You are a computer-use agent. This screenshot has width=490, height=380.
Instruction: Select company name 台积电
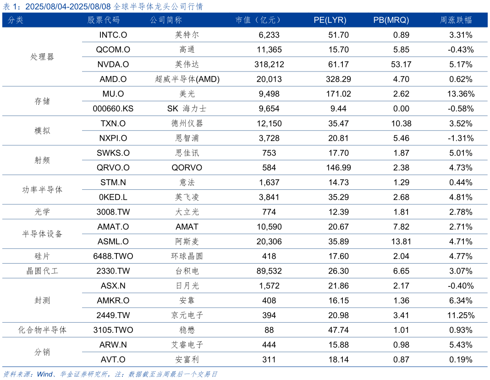click(x=187, y=271)
